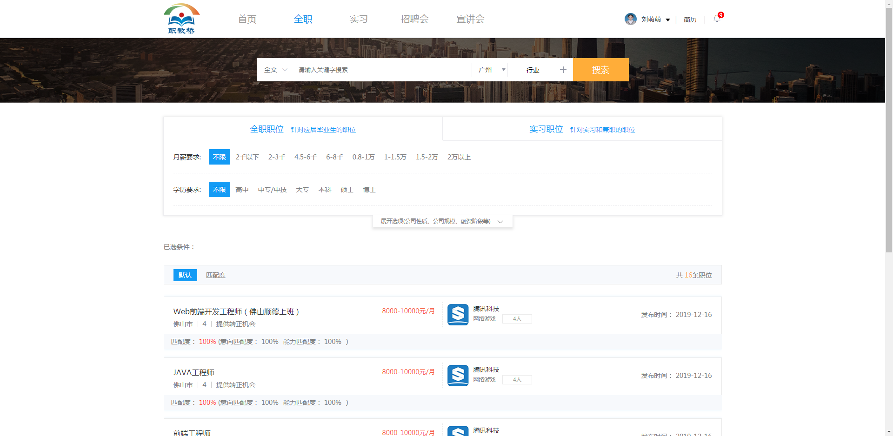This screenshot has width=893, height=436.
Task: Click 腾讯科技 company name in JAVA工程师 row
Action: (486, 370)
